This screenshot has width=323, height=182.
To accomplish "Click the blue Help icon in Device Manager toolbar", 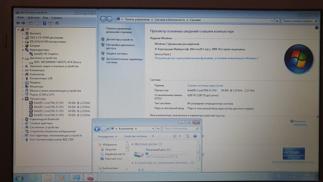I will click(45, 23).
